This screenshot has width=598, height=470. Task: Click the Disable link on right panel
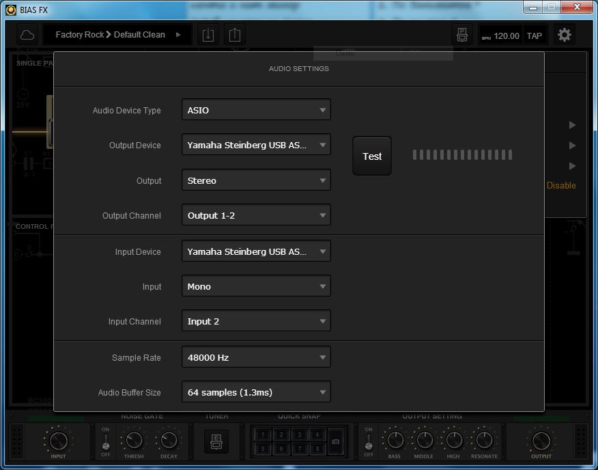[x=561, y=185]
